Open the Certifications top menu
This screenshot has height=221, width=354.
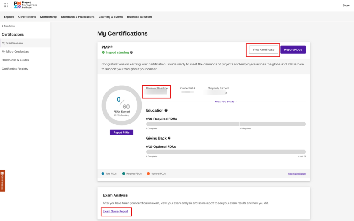[27, 17]
